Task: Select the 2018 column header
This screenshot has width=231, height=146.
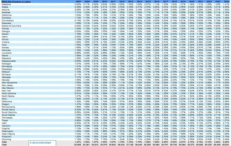Action: click(174, 1)
